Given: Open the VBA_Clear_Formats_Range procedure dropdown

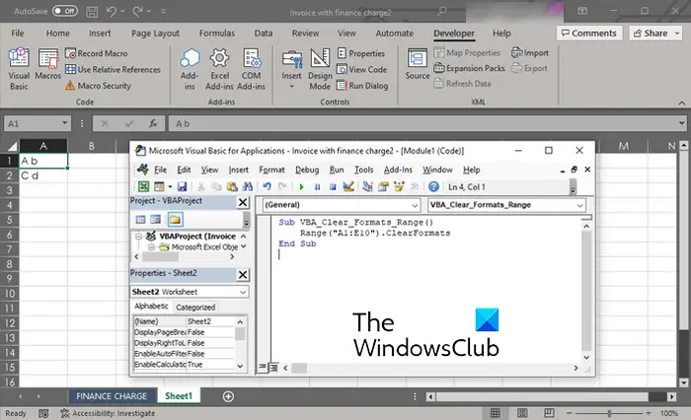Looking at the screenshot, I should click(579, 205).
